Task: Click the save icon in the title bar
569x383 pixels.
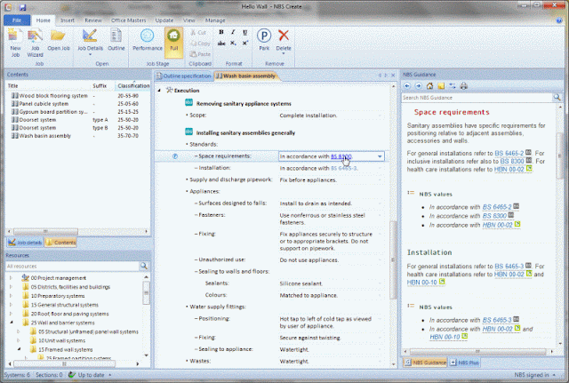Action: point(22,7)
